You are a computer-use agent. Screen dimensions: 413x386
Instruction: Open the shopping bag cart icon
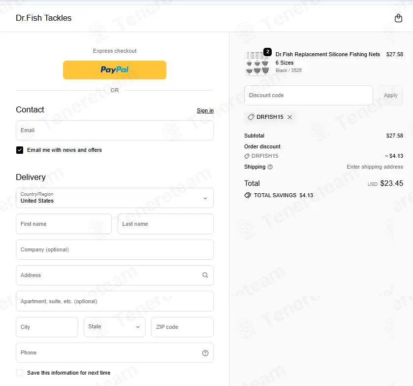pos(398,18)
